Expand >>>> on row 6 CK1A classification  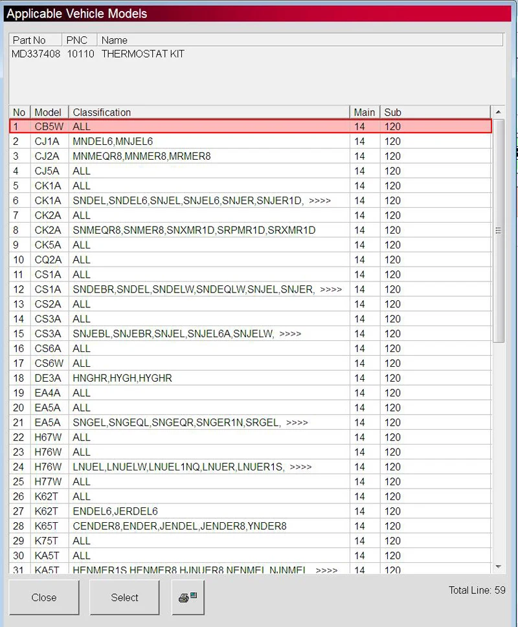(320, 201)
